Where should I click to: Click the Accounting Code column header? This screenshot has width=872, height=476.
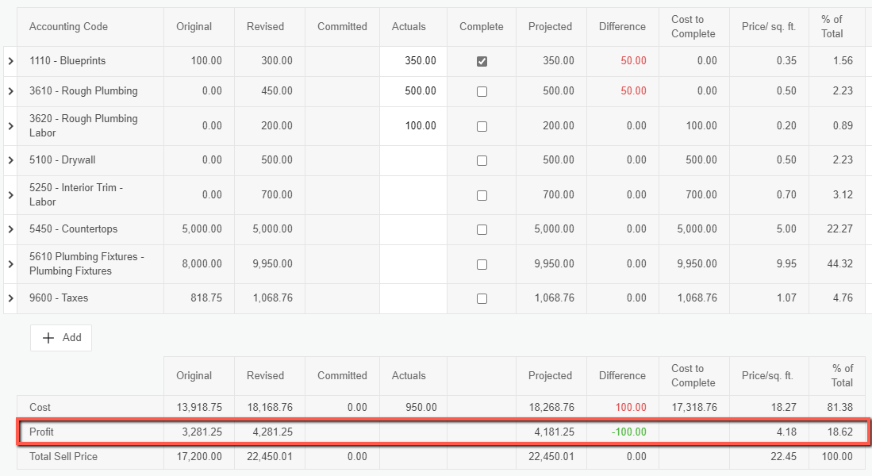coord(68,27)
